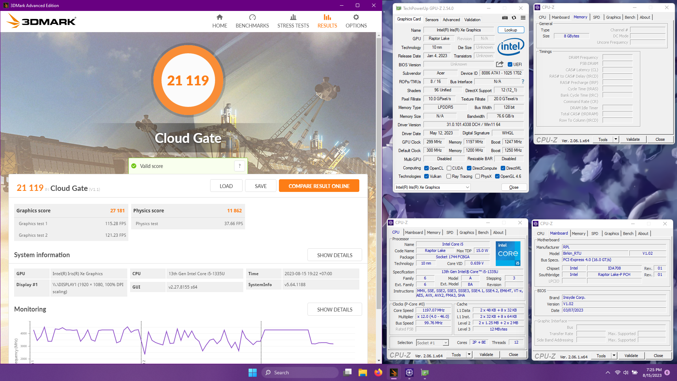677x381 pixels.
Task: Show hidden tray icons chevron
Action: 608,373
